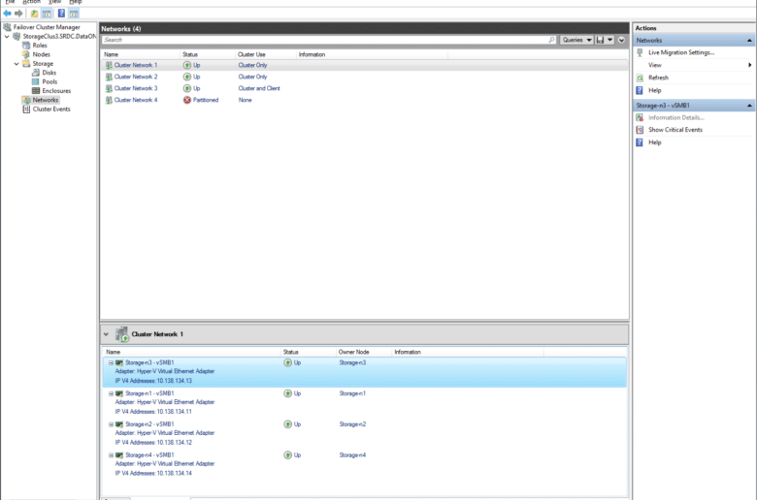This screenshot has height=500, width=757.
Task: Sort by the networks list Status column header
Action: click(208, 54)
